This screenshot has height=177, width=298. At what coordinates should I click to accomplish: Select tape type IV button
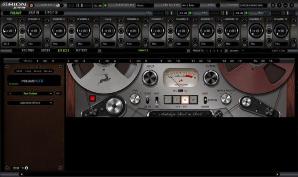tap(194, 100)
